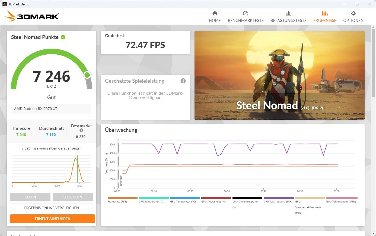The width and height of the screenshot is (376, 236).
Task: Toggle Framerate (FPS) legend swatch
Action: [x=123, y=198]
